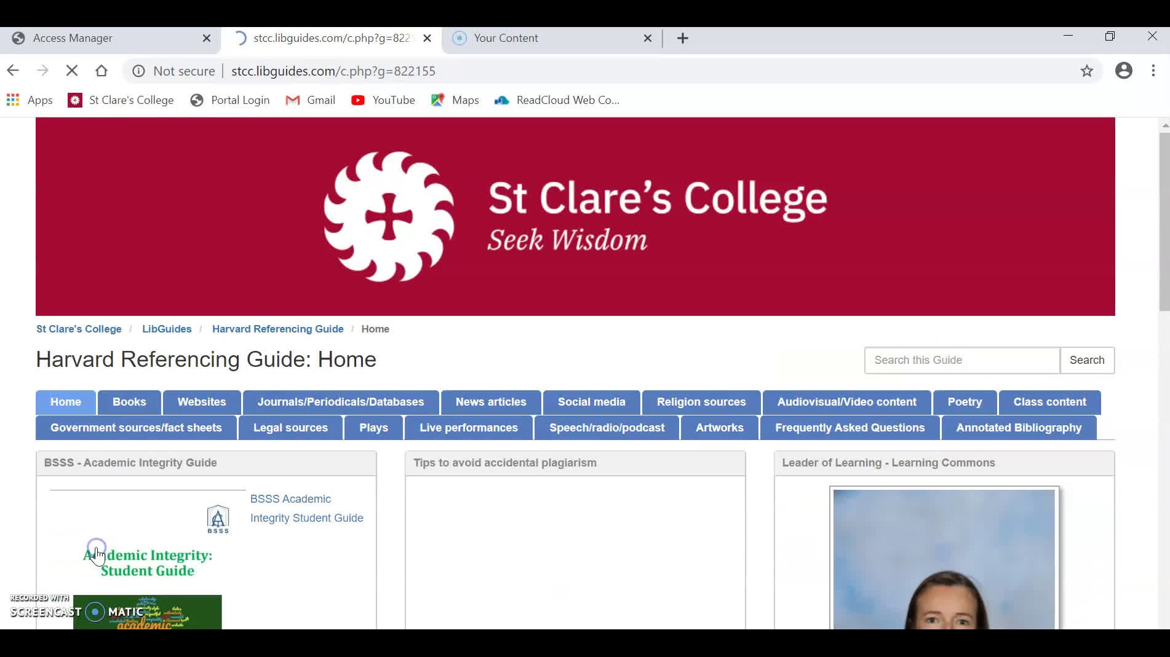
Task: Open the Chrome three-dot menu
Action: 1153,71
